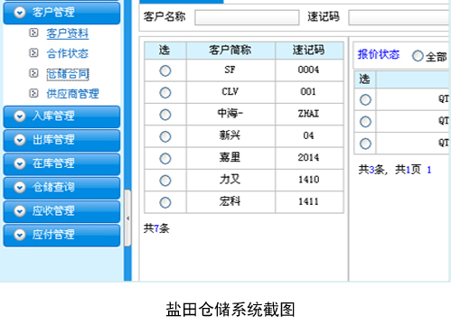Image resolution: width=451 pixels, height=325 pixels.
Task: Click the 2014 code cell
Action: [x=309, y=158]
